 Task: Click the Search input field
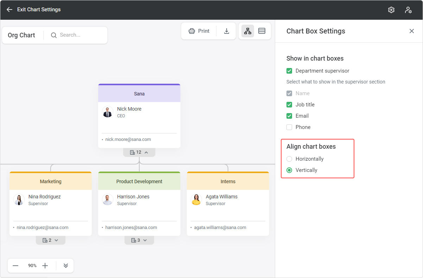click(81, 35)
